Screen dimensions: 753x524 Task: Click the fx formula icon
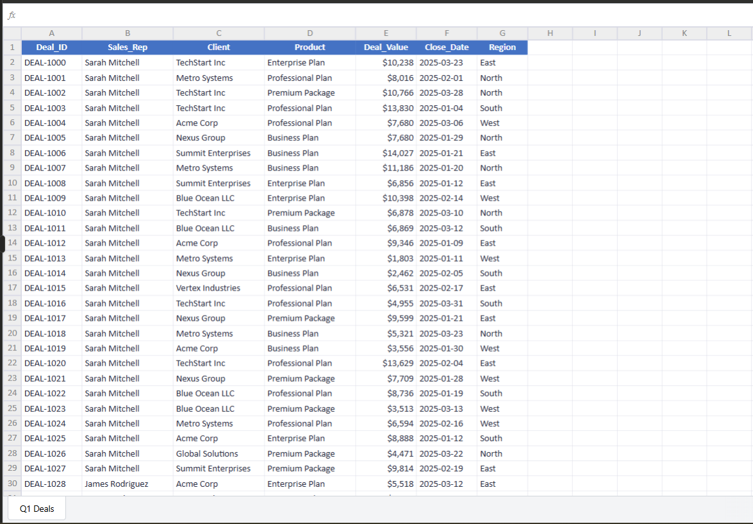(12, 14)
